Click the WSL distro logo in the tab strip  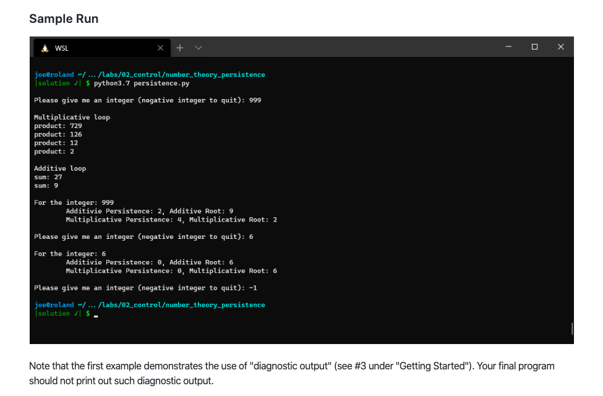[x=43, y=48]
